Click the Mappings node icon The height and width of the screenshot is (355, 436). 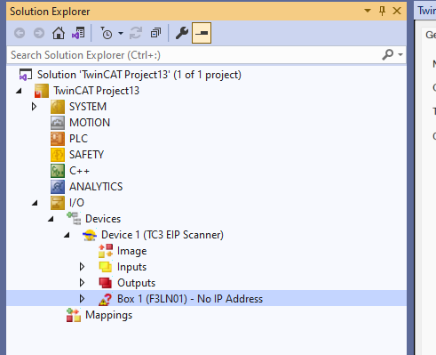(74, 315)
